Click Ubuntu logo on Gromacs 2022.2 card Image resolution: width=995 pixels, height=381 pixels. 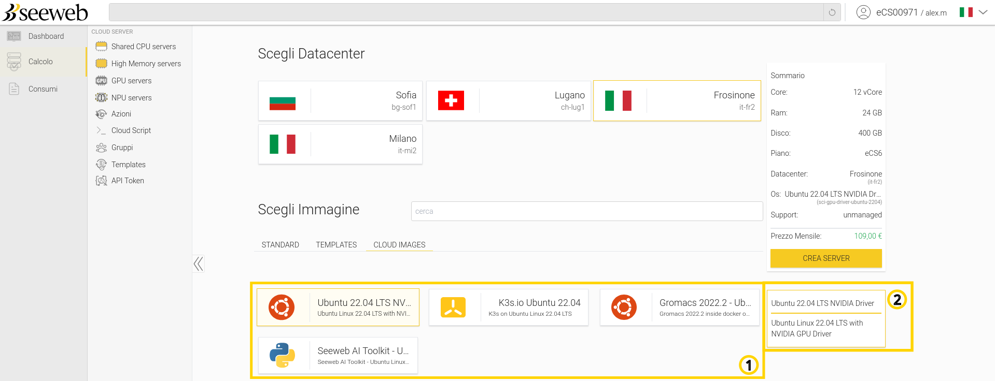(x=624, y=307)
